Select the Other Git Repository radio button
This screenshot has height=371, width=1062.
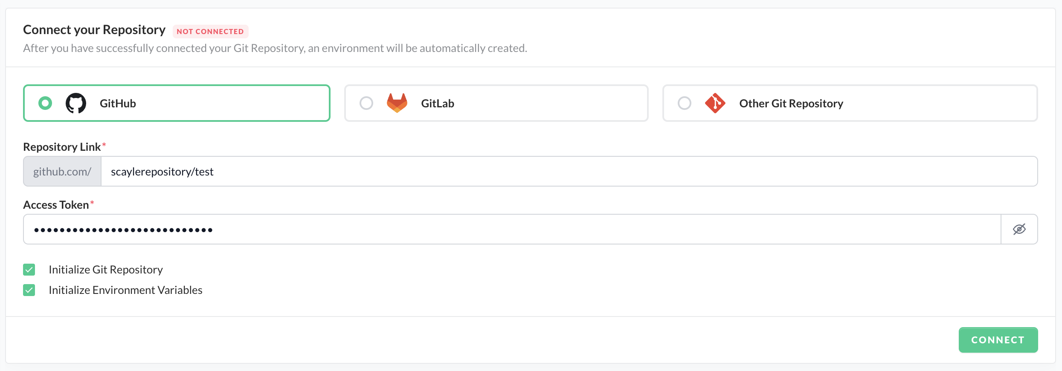click(685, 103)
